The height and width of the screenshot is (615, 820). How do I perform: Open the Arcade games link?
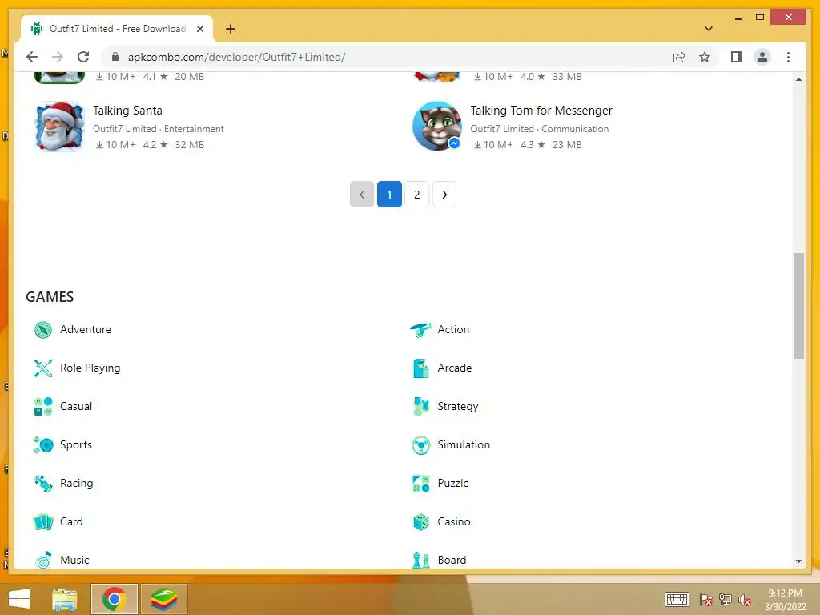[455, 368]
